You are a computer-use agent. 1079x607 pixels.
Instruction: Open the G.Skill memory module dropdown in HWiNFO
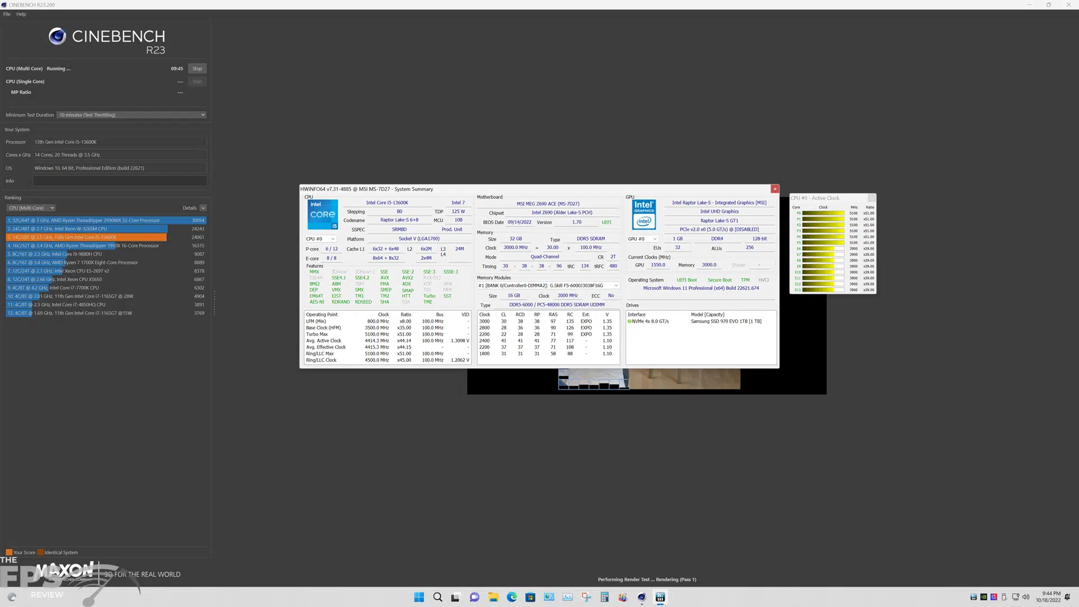coord(616,286)
